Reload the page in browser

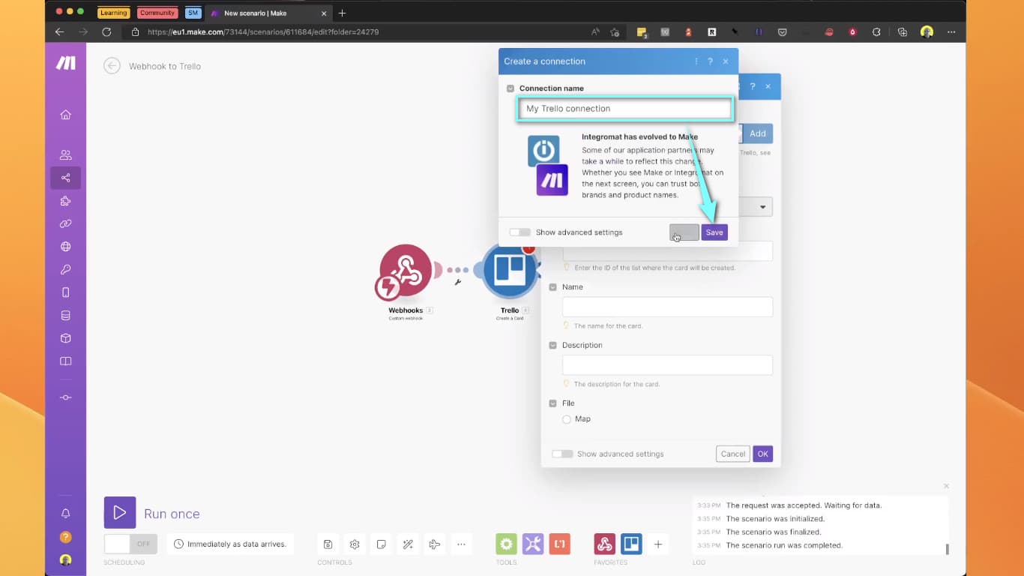click(106, 32)
